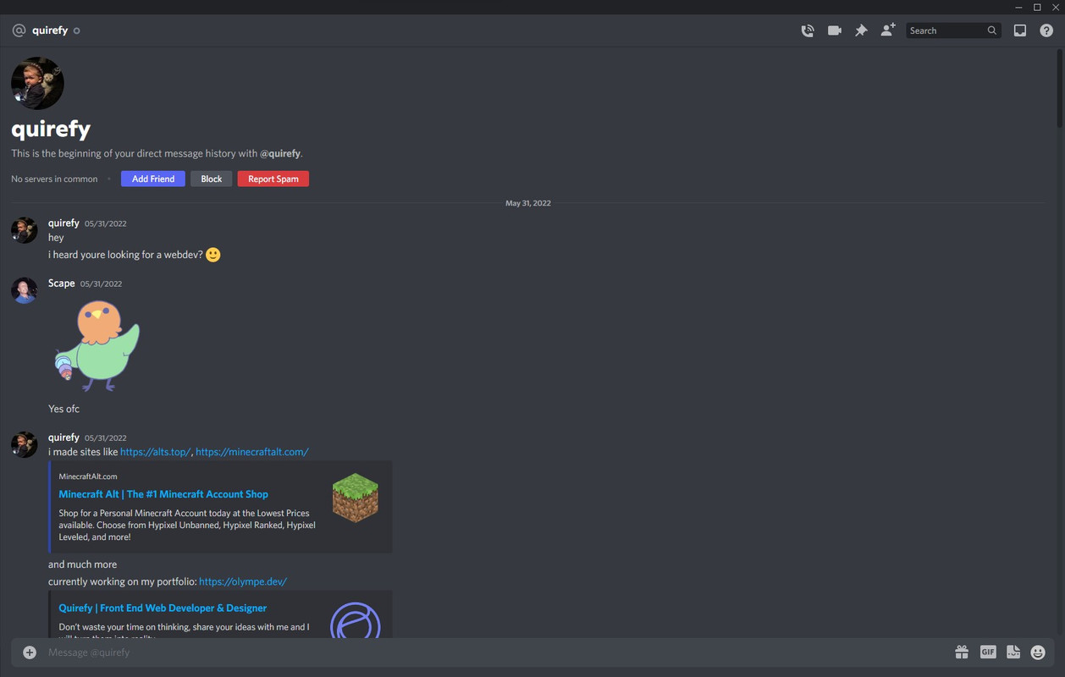
Task: Click the Block button
Action: click(212, 179)
